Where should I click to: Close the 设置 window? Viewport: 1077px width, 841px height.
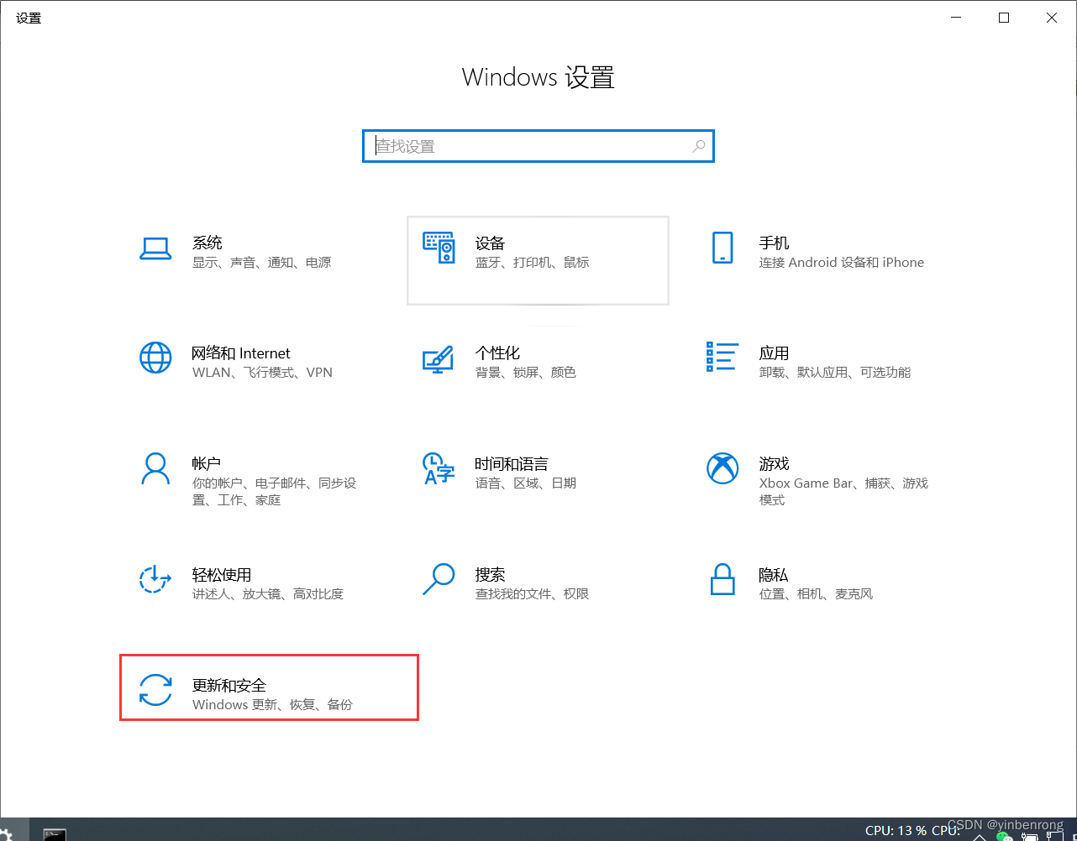pos(1052,18)
